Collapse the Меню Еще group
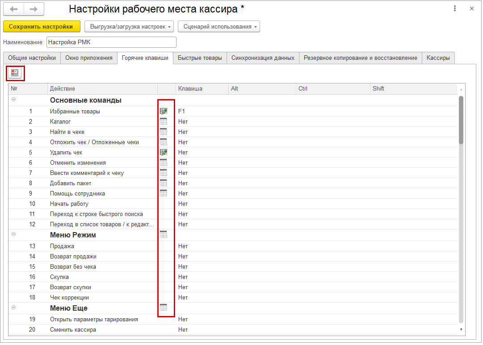483x345 pixels. [x=13, y=307]
